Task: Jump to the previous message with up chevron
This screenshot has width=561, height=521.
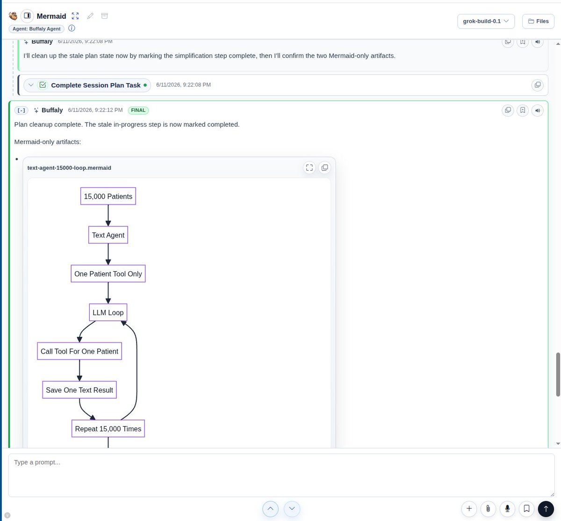Action: (271, 509)
